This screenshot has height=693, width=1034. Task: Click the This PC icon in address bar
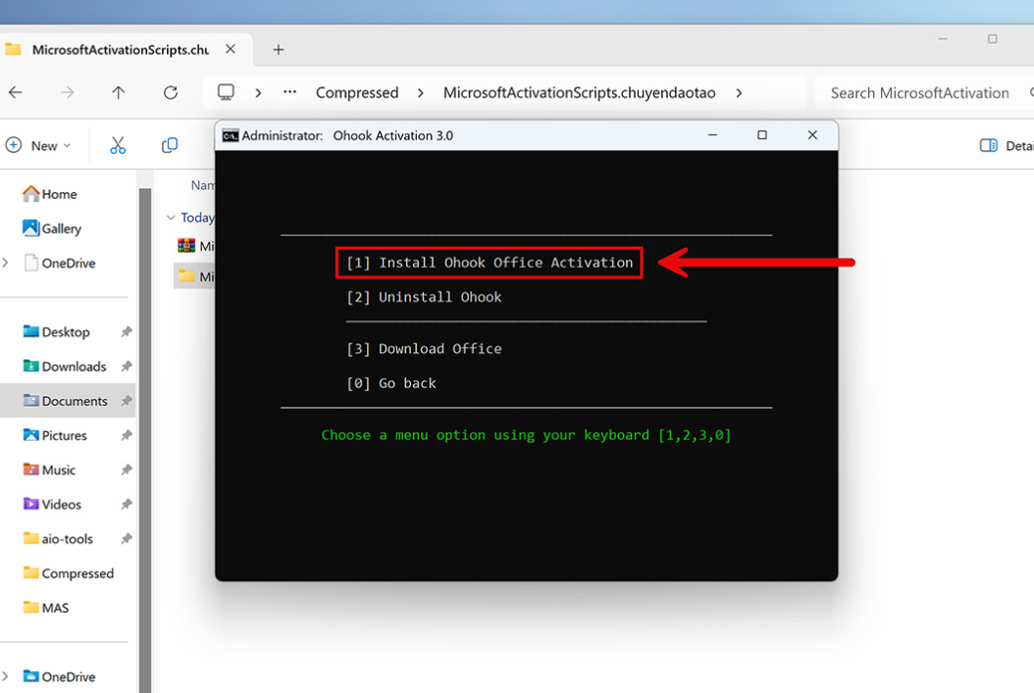coord(226,92)
